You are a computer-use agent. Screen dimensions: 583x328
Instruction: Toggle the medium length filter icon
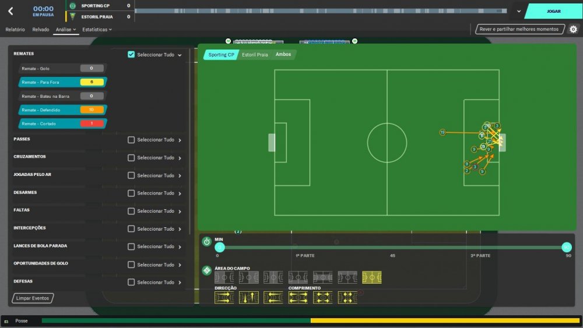(322, 298)
